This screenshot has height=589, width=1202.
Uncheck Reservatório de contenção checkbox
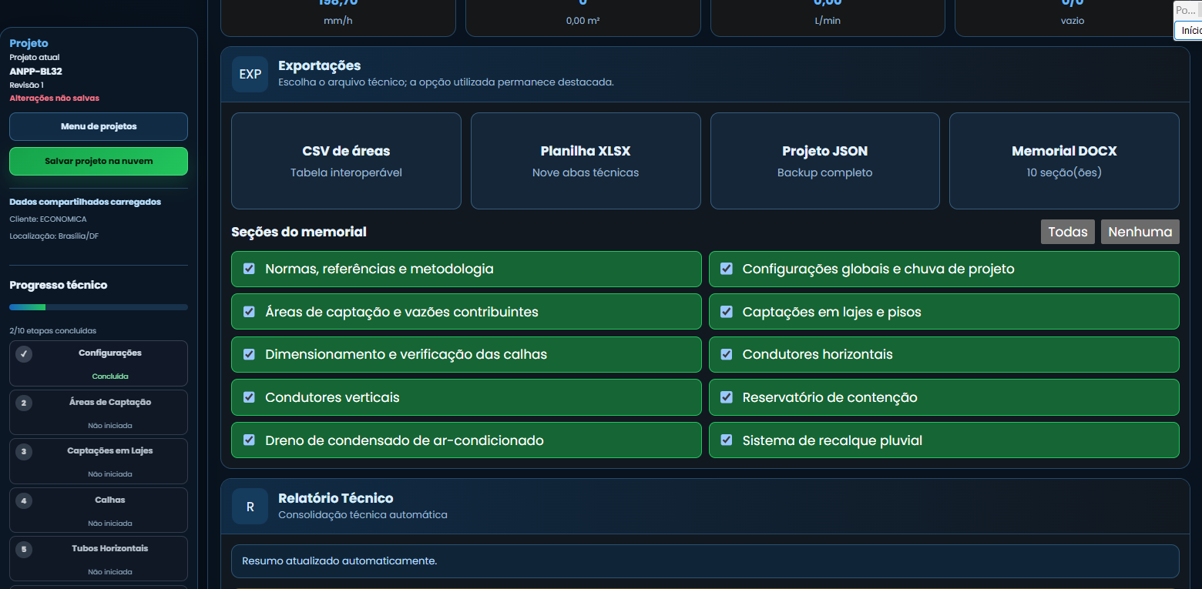(727, 397)
